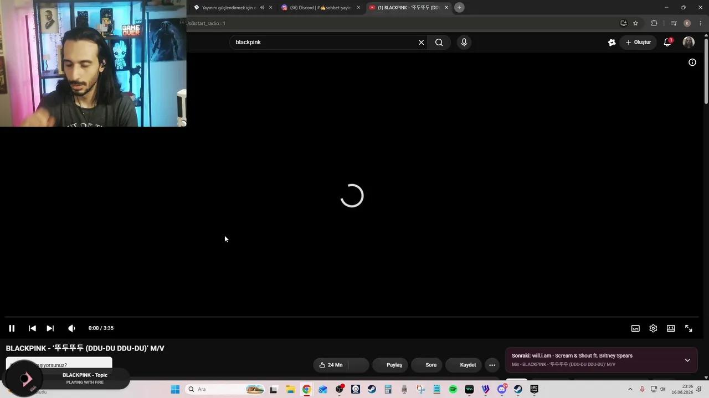The image size is (709, 398).
Task: Enter fullscreen video mode
Action: click(689, 328)
